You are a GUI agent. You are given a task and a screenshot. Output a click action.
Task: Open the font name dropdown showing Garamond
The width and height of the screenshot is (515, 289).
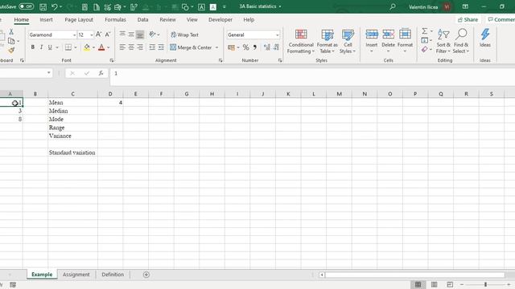coord(74,35)
